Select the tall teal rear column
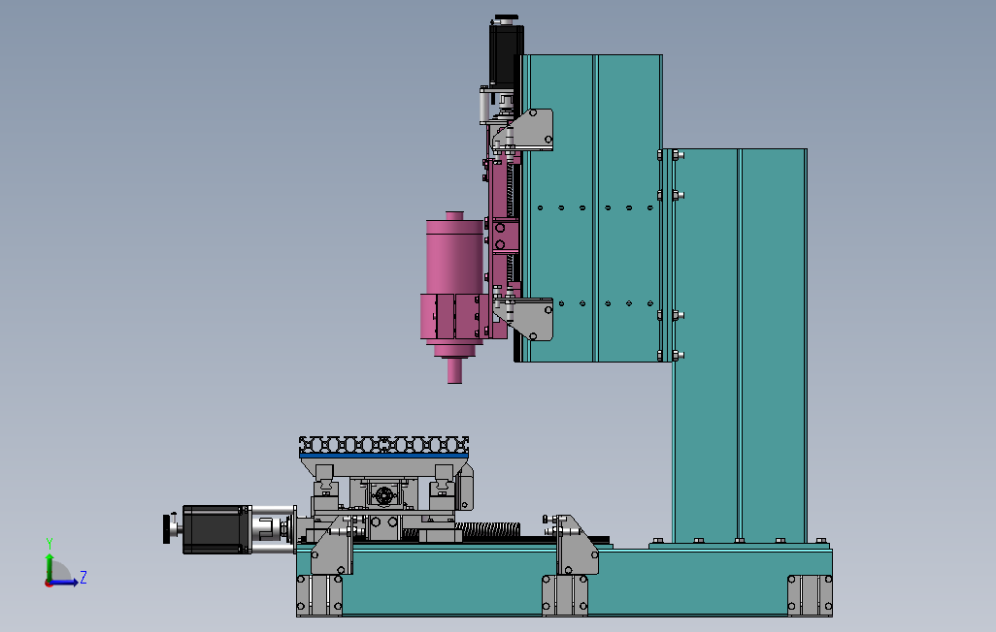This screenshot has width=996, height=632. (740, 346)
